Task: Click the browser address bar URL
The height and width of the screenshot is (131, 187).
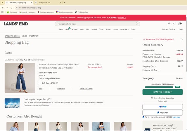Action: tap(30, 8)
